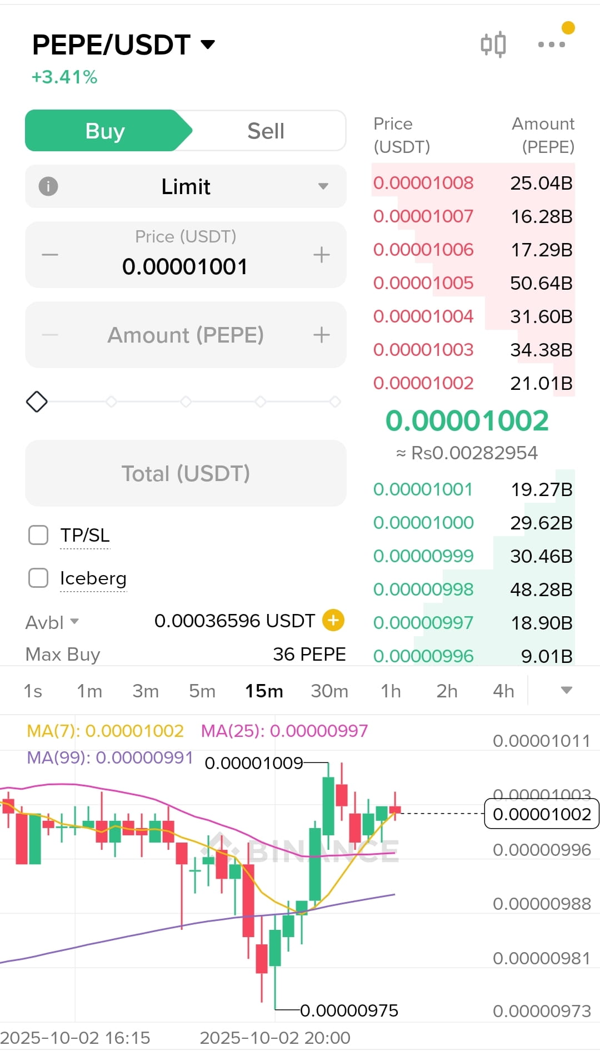Image resolution: width=600 pixels, height=1060 pixels.
Task: Tap the MA(7) indicator label
Action: [x=106, y=731]
